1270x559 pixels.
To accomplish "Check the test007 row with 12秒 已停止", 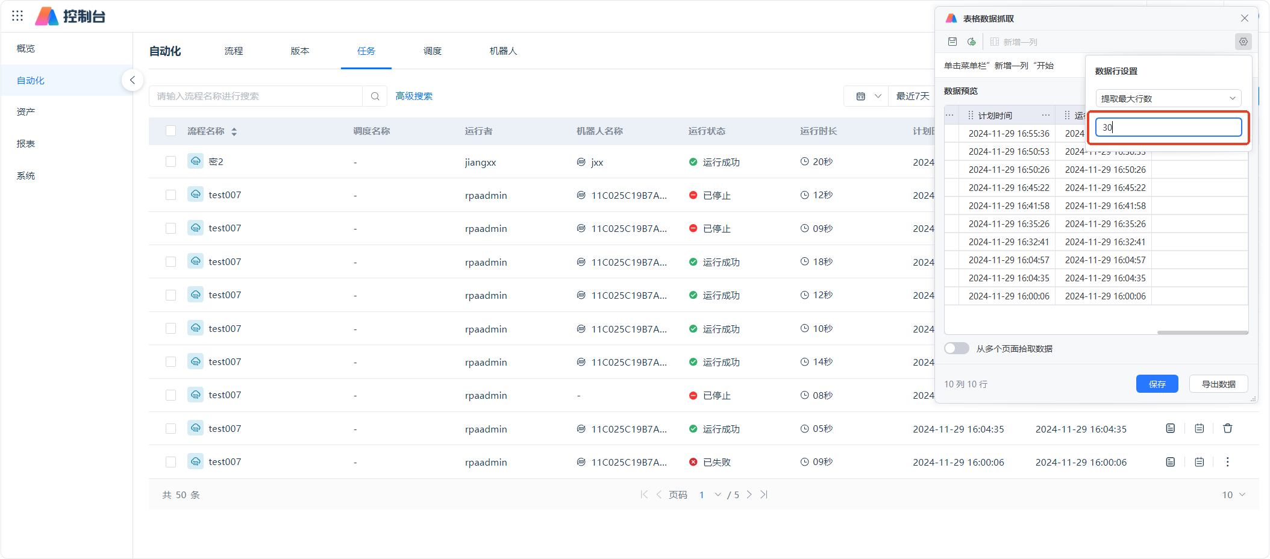I will coord(171,195).
